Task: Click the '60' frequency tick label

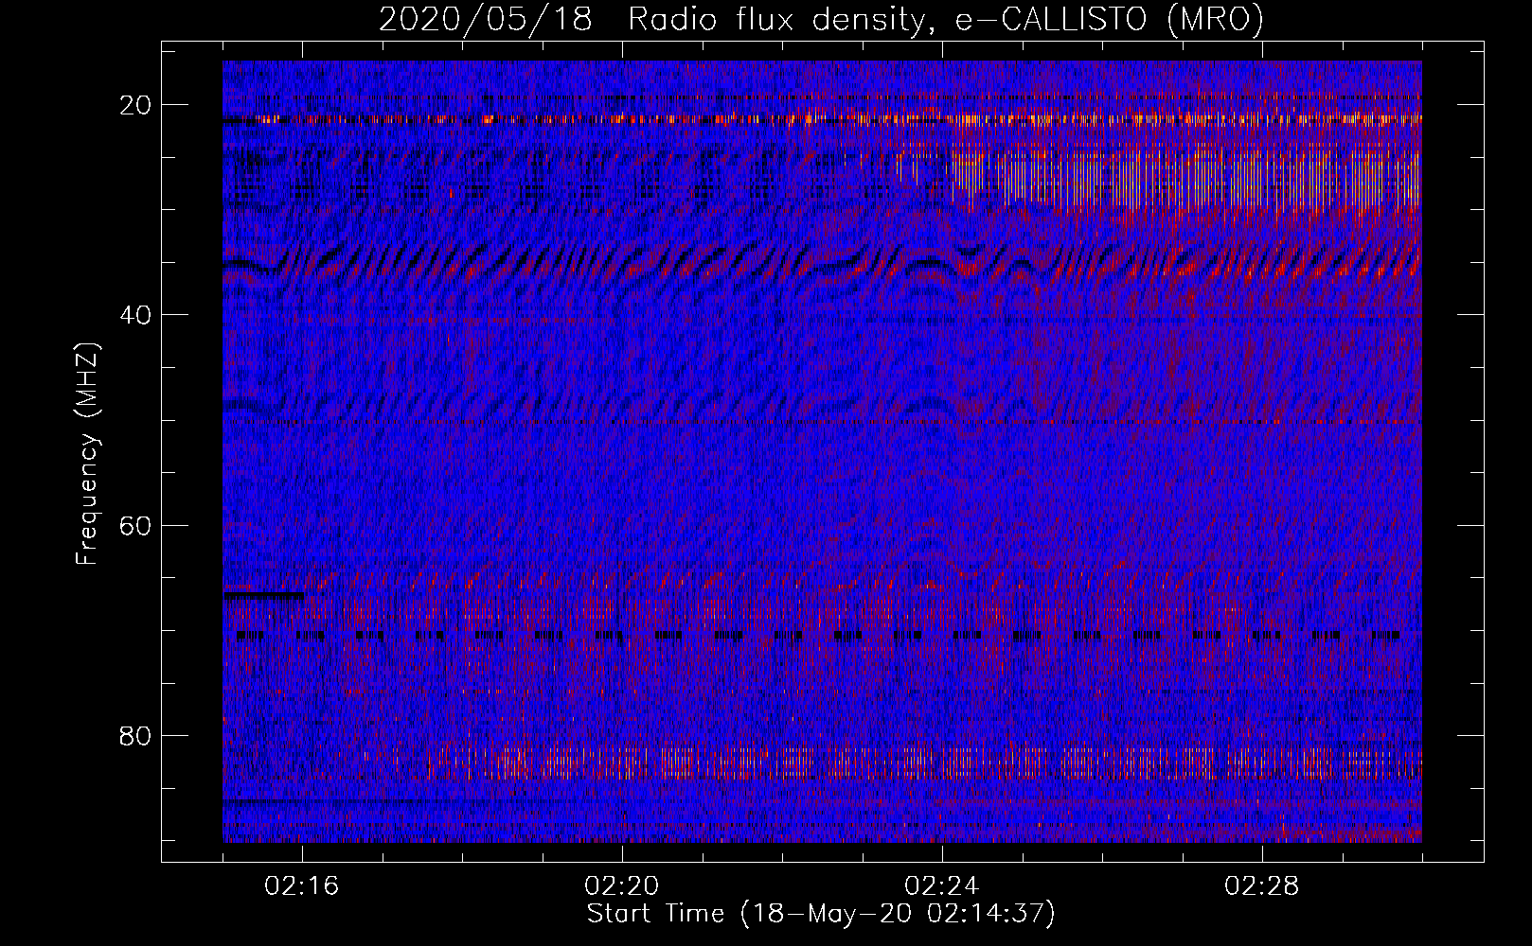Action: [x=136, y=525]
